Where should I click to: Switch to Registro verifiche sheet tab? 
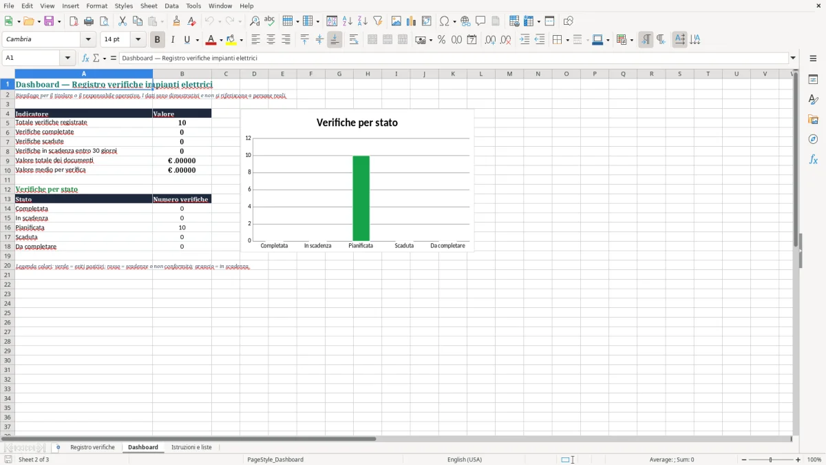click(x=92, y=447)
